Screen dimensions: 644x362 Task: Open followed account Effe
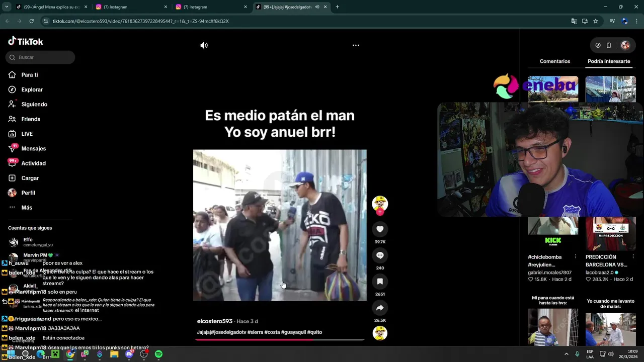coord(30,242)
